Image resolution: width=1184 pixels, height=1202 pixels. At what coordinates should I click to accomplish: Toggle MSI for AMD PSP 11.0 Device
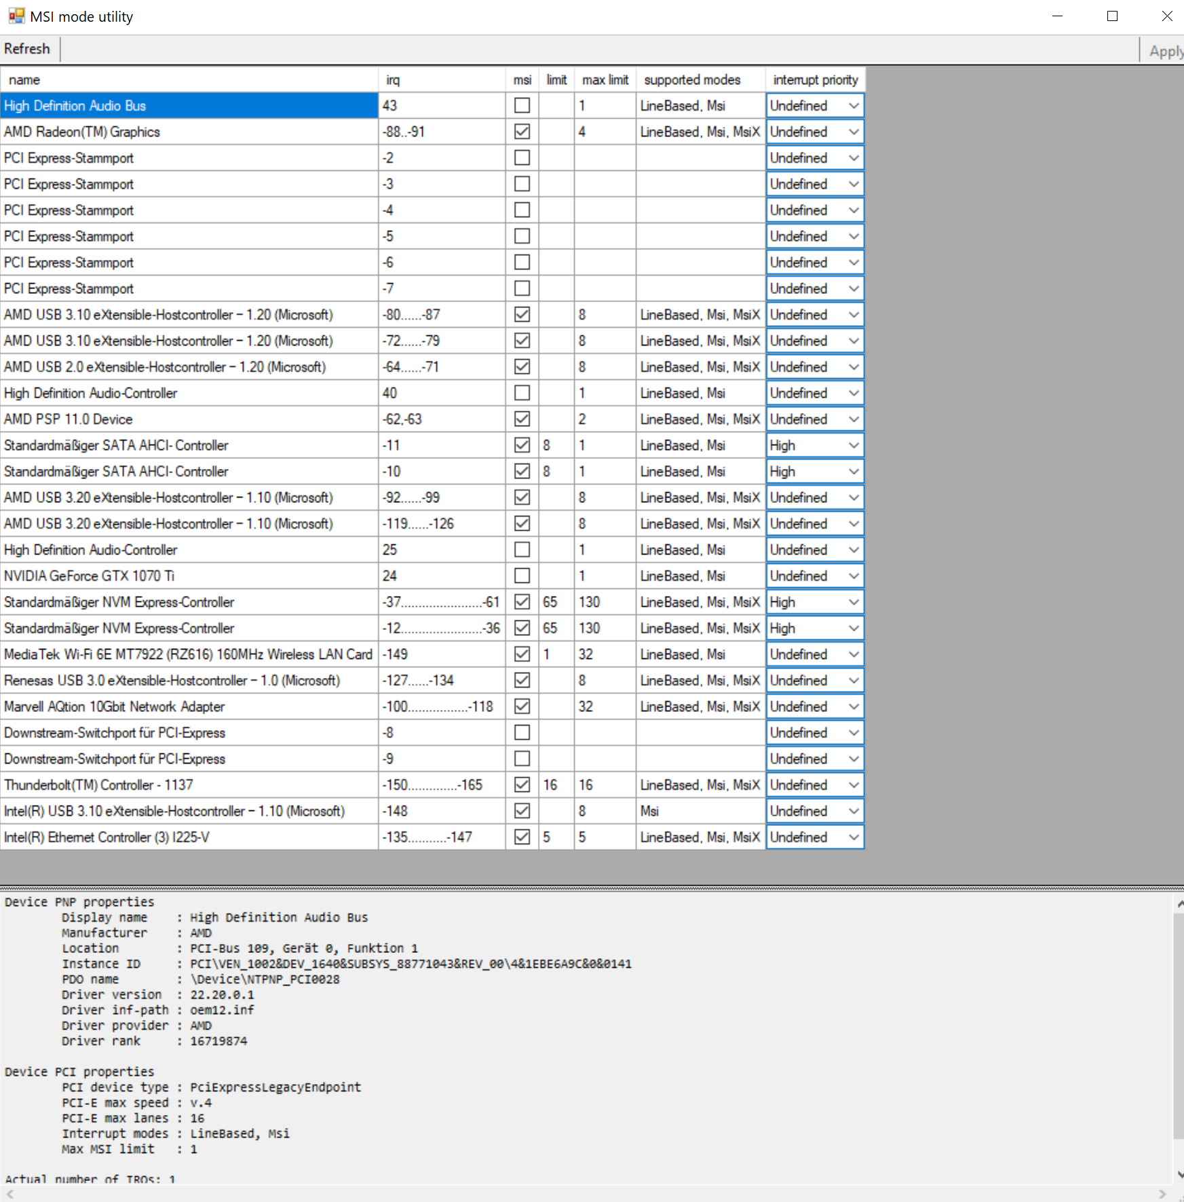point(522,419)
